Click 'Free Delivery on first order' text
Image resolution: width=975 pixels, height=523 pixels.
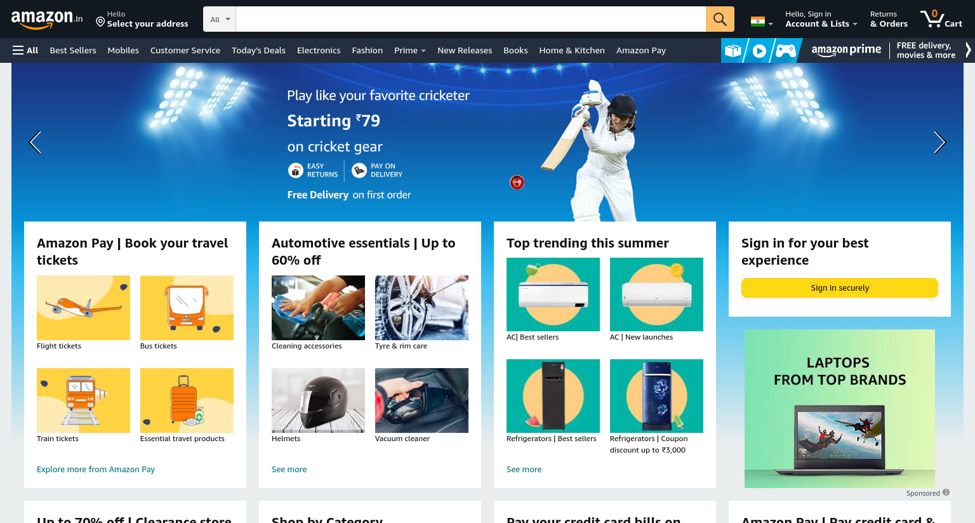coord(349,195)
